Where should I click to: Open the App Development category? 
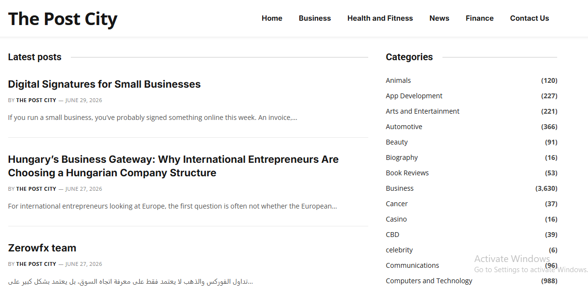click(x=414, y=96)
